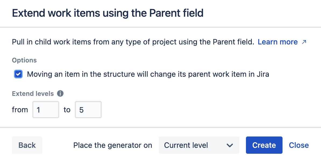
Task: Click the 'Moving an item in the structure' label
Action: (x=148, y=74)
